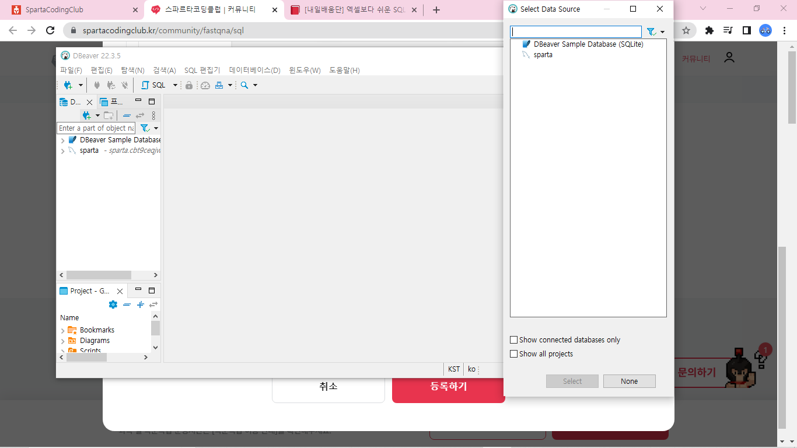The width and height of the screenshot is (797, 448).
Task: Click the filter funnel icon in Select Data Source dialog
Action: [651, 32]
